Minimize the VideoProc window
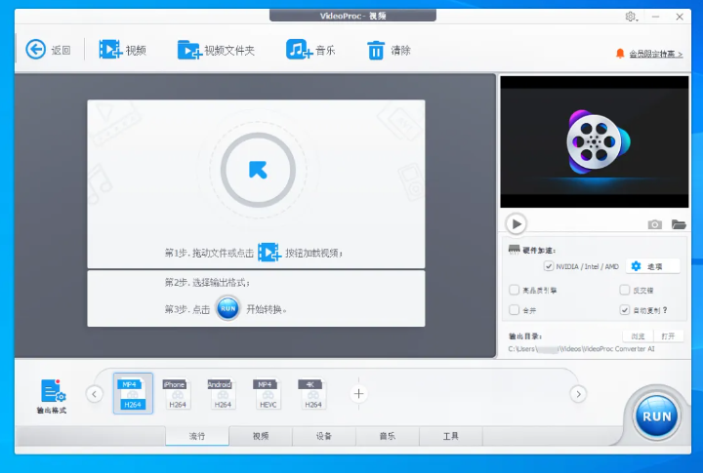Viewport: 703px width, 474px height. pos(655,17)
